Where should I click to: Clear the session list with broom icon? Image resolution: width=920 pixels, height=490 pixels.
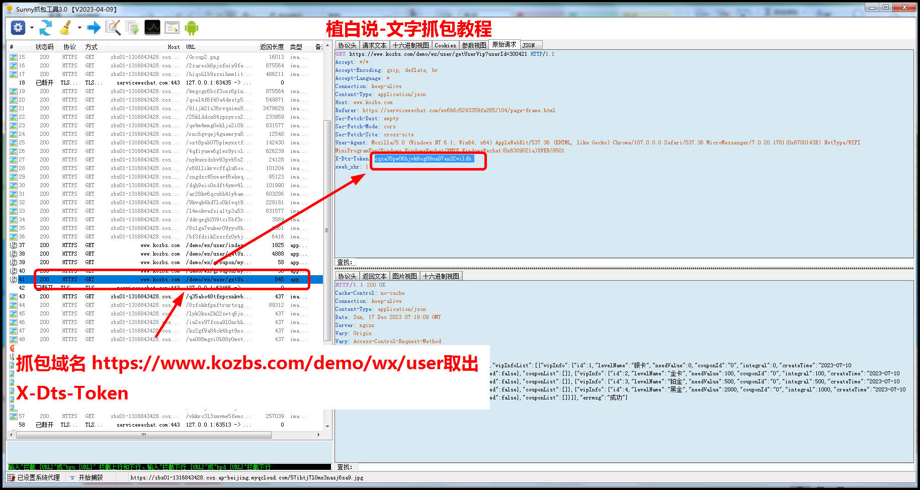[x=65, y=28]
